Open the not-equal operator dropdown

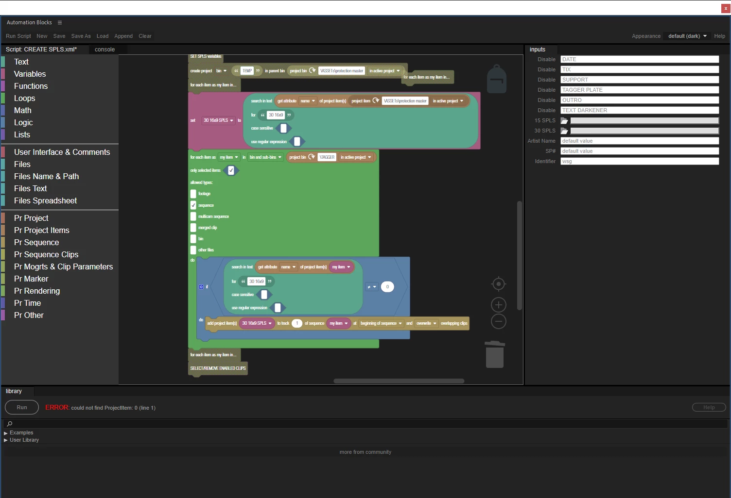372,287
